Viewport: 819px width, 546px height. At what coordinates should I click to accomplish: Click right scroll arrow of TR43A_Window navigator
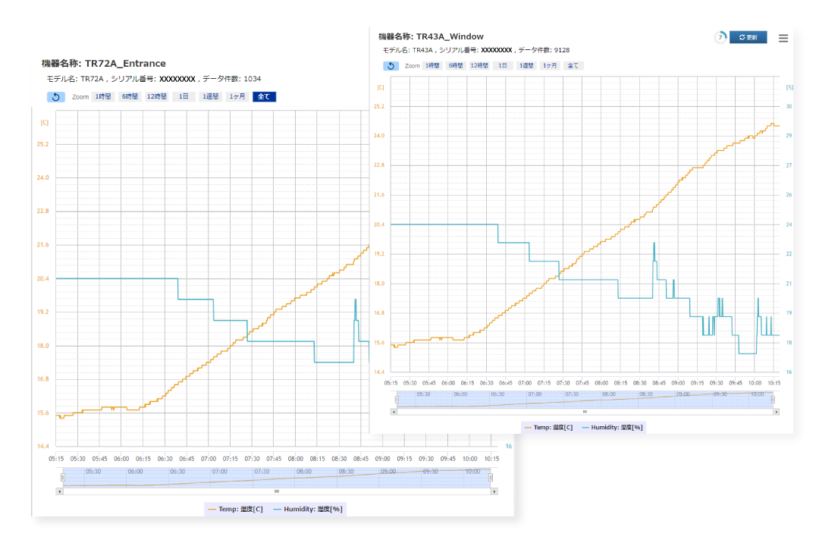pyautogui.click(x=776, y=412)
